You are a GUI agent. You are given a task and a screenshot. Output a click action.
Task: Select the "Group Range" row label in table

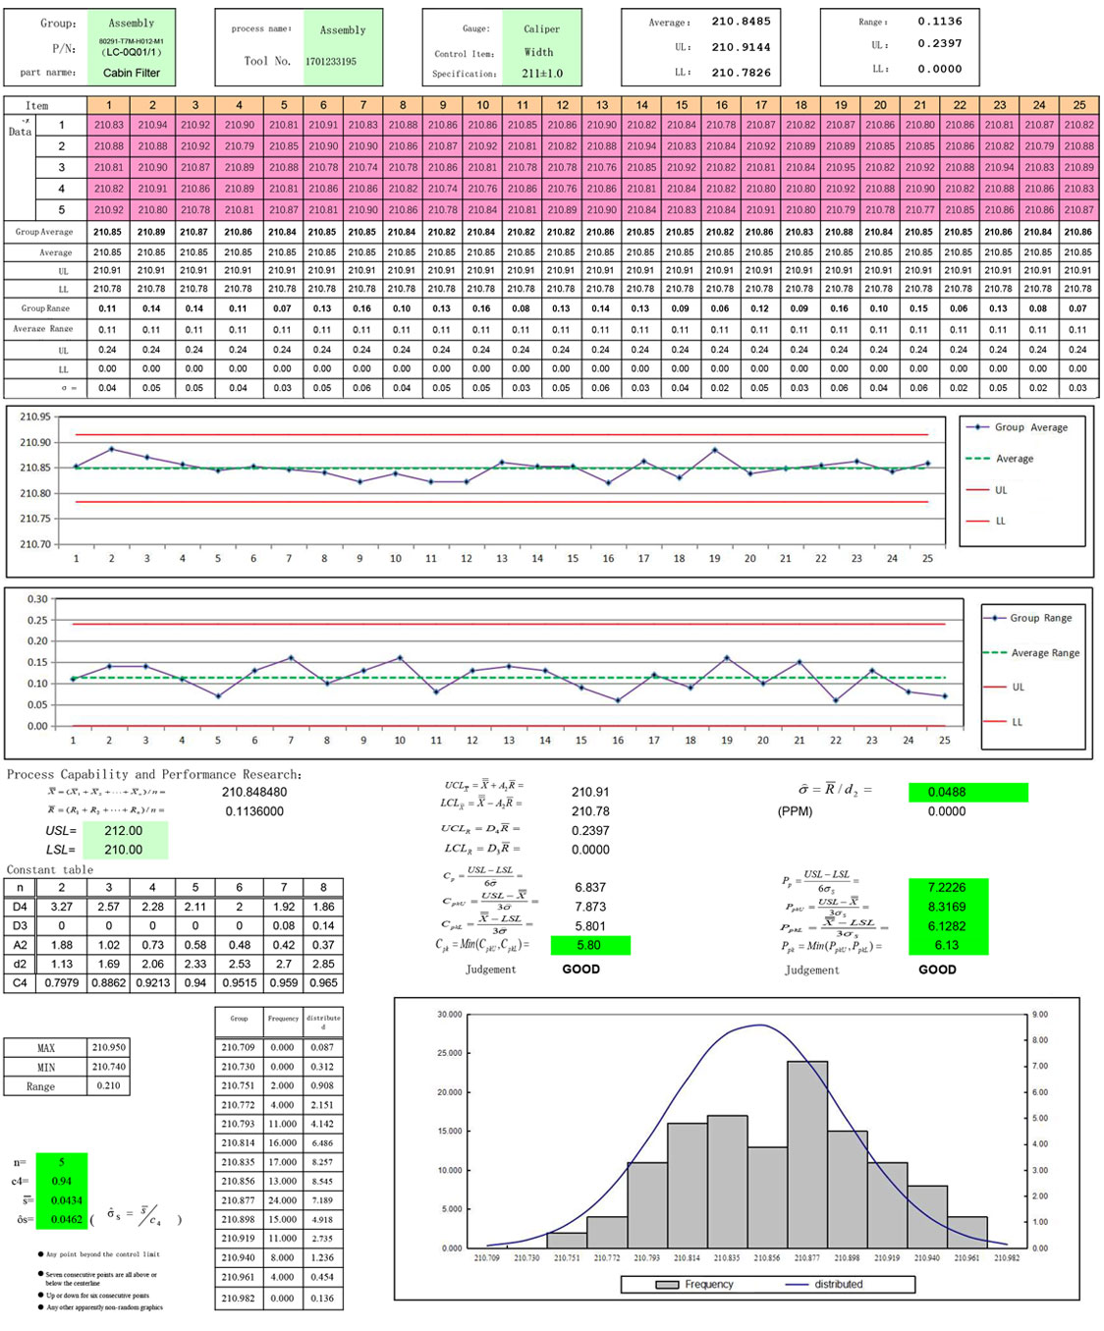45,308
